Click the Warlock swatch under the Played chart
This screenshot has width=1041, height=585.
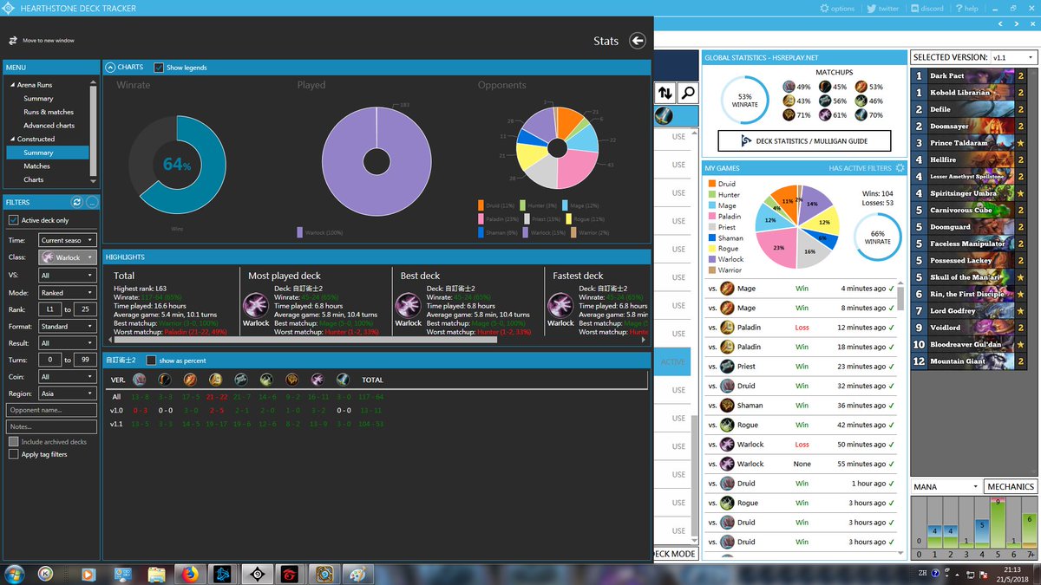click(x=300, y=232)
